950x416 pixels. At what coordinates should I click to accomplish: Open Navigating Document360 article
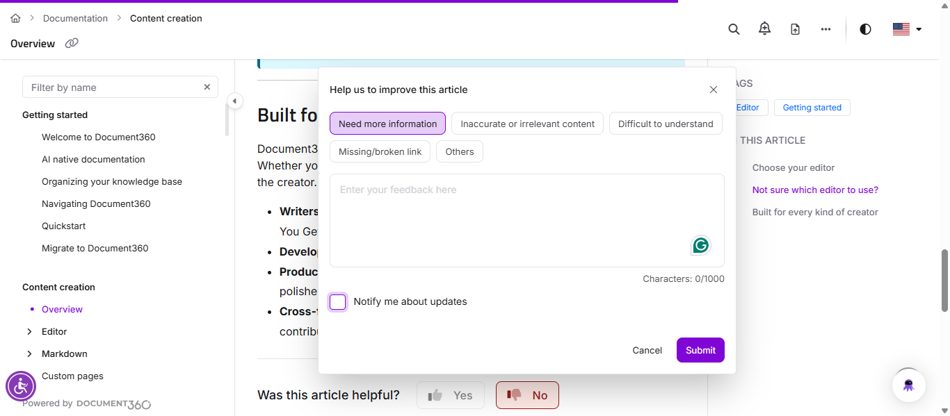click(x=96, y=203)
